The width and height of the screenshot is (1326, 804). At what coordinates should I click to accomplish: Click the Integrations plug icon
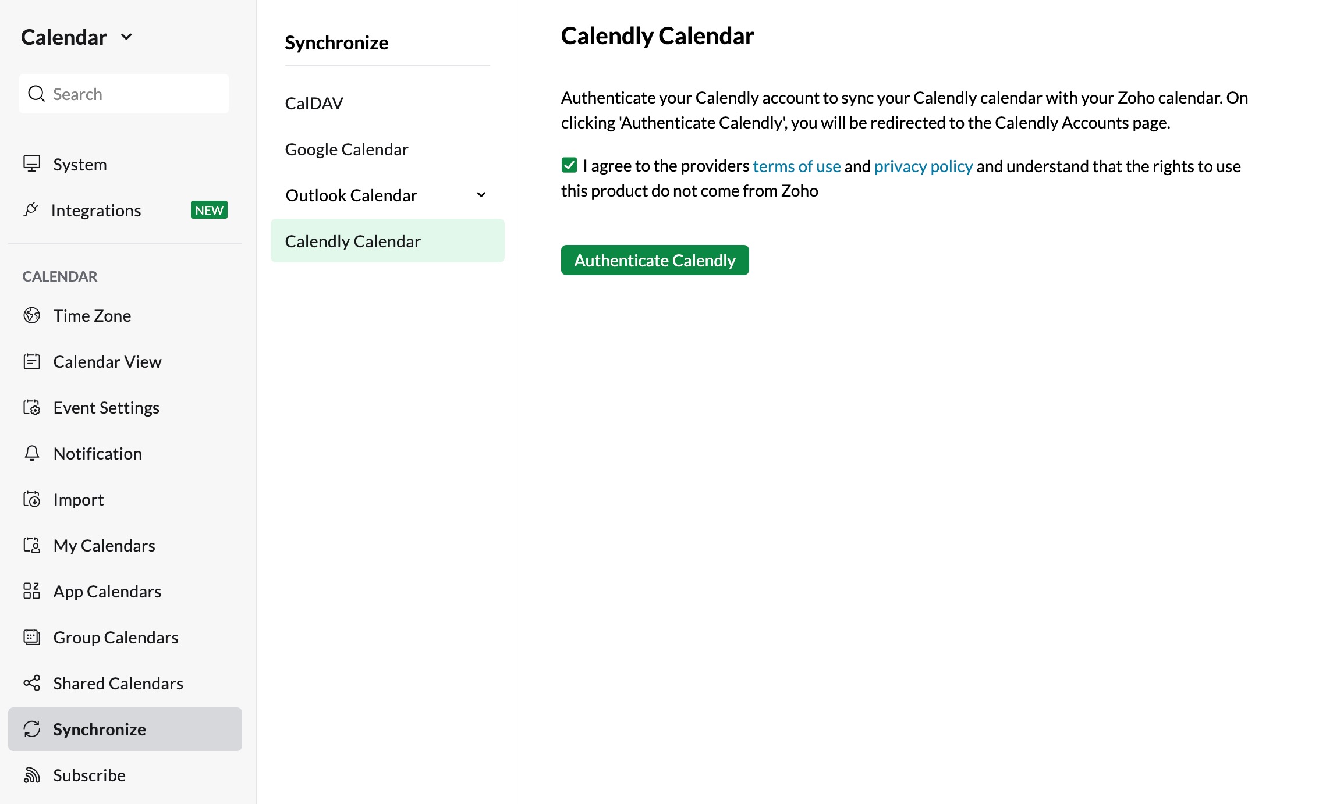coord(31,210)
